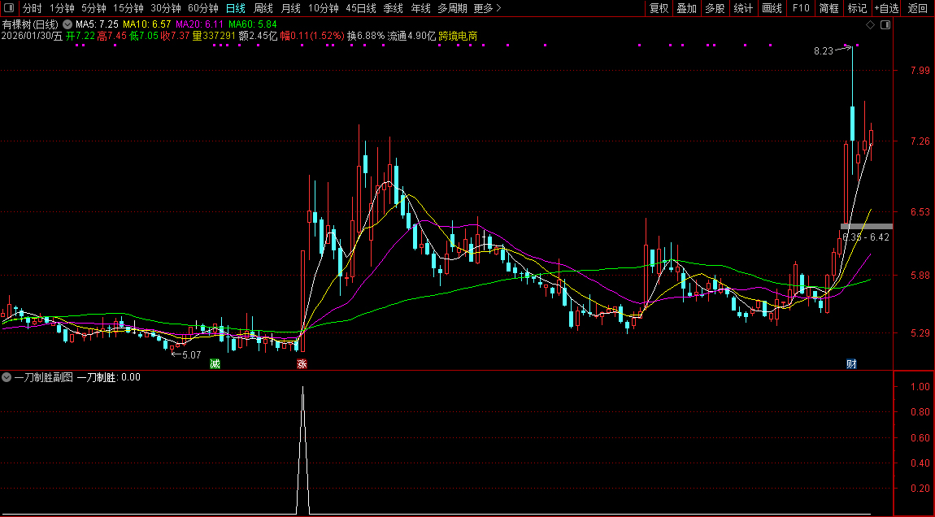Click the diamond icon above the chart

[870, 25]
